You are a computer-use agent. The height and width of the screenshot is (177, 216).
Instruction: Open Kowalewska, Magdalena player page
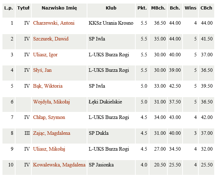coord(59,165)
